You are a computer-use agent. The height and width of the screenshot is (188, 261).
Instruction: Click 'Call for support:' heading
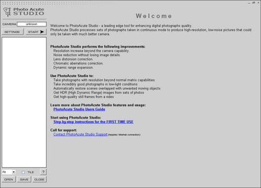coord(64,130)
